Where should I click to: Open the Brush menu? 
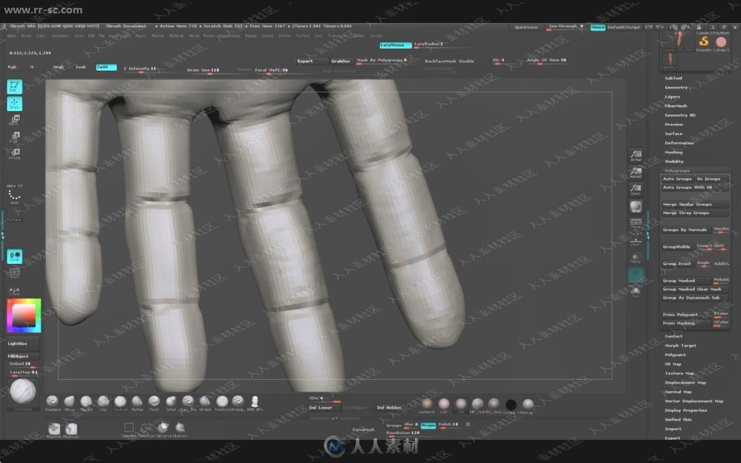tap(26, 36)
